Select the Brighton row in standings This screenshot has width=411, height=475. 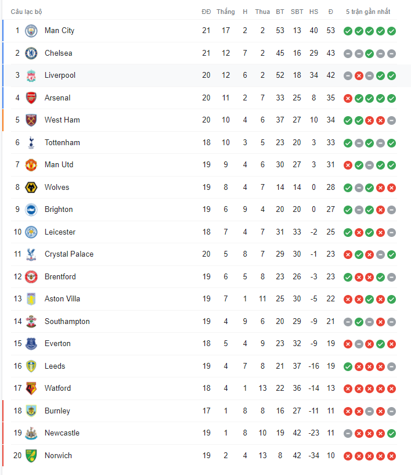[204, 210]
